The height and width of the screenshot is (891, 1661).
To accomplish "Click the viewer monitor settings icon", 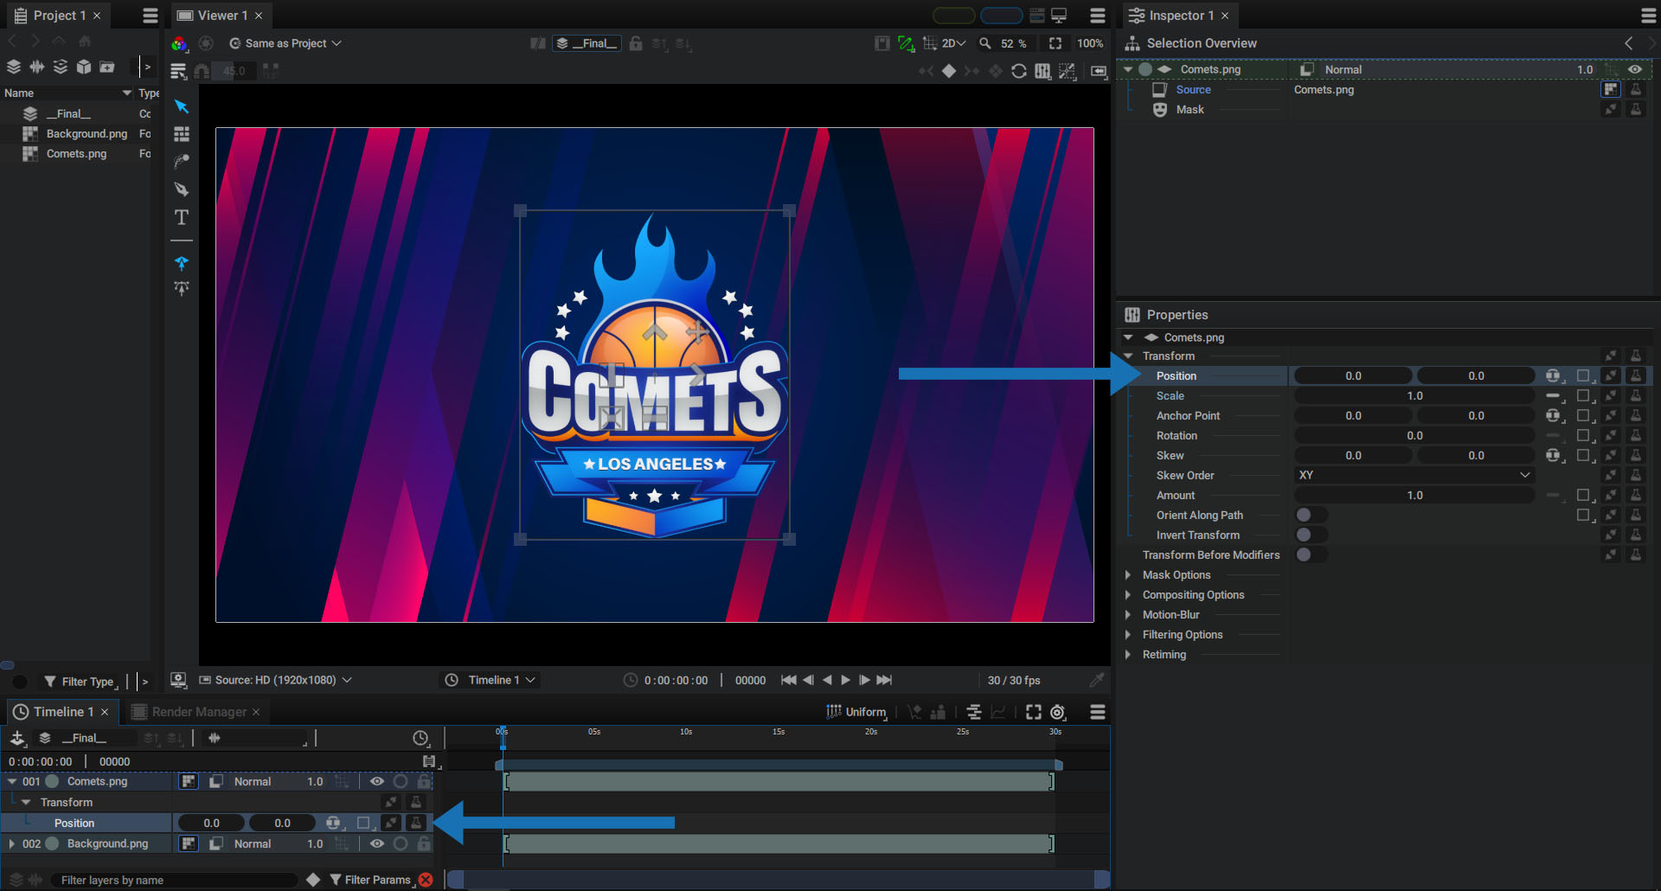I will coord(178,680).
